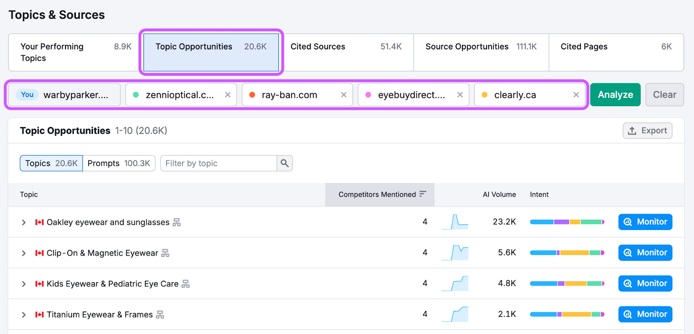Click hierarchy icon beside Kids Eyewear & Pediatric Eye Care
Image resolution: width=694 pixels, height=334 pixels.
(x=186, y=284)
